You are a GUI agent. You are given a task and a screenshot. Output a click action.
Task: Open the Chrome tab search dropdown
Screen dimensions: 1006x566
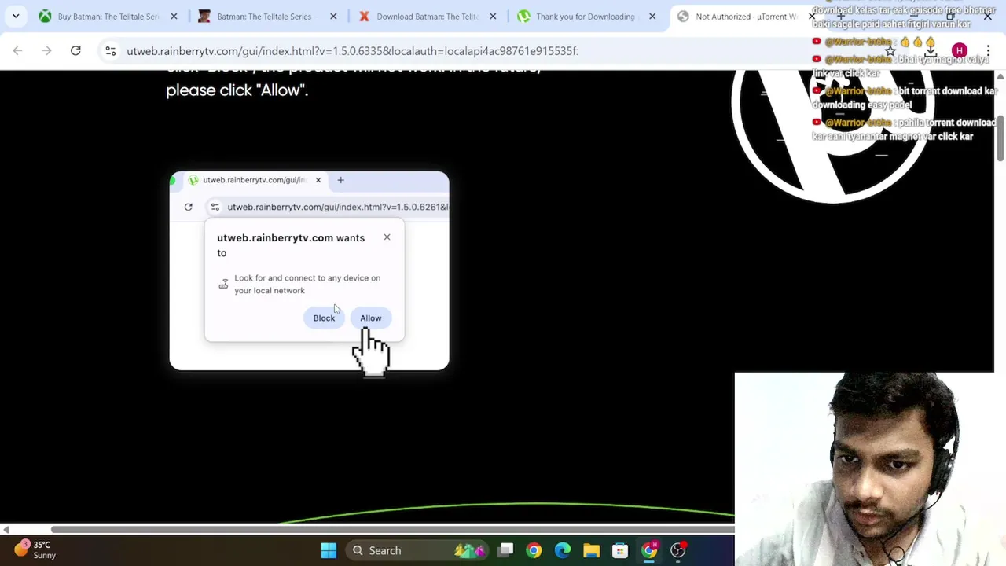16,16
